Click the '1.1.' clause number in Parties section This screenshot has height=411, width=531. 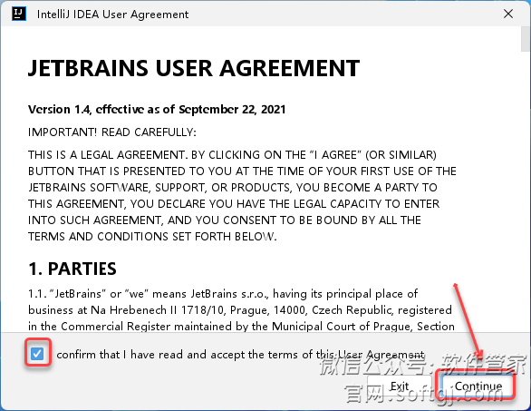pyautogui.click(x=36, y=294)
